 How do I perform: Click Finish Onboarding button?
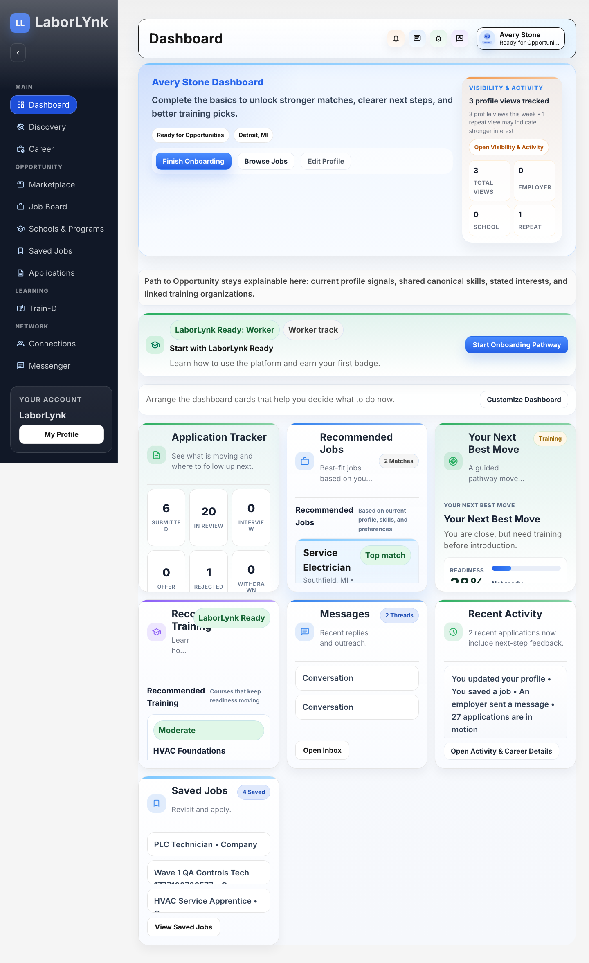click(x=193, y=161)
